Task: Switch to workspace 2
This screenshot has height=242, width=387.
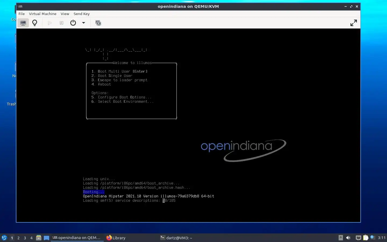Action: (x=18, y=238)
